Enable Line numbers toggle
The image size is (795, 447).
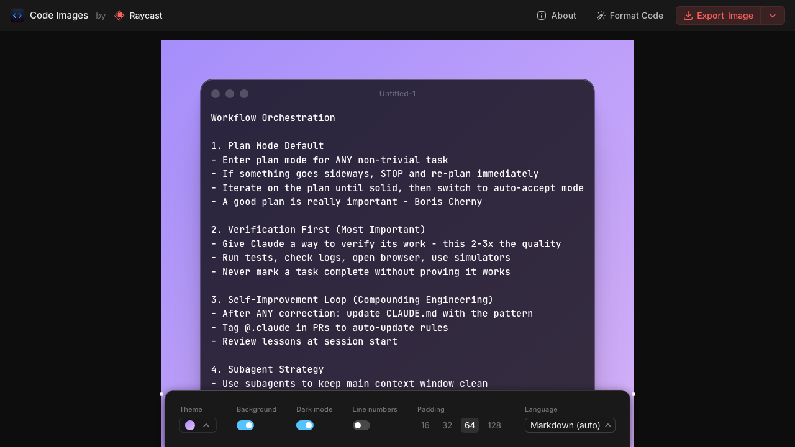361,425
